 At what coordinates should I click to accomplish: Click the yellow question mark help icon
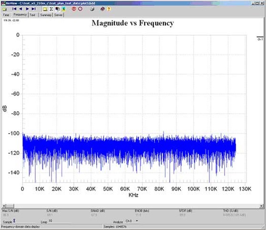[109, 9]
